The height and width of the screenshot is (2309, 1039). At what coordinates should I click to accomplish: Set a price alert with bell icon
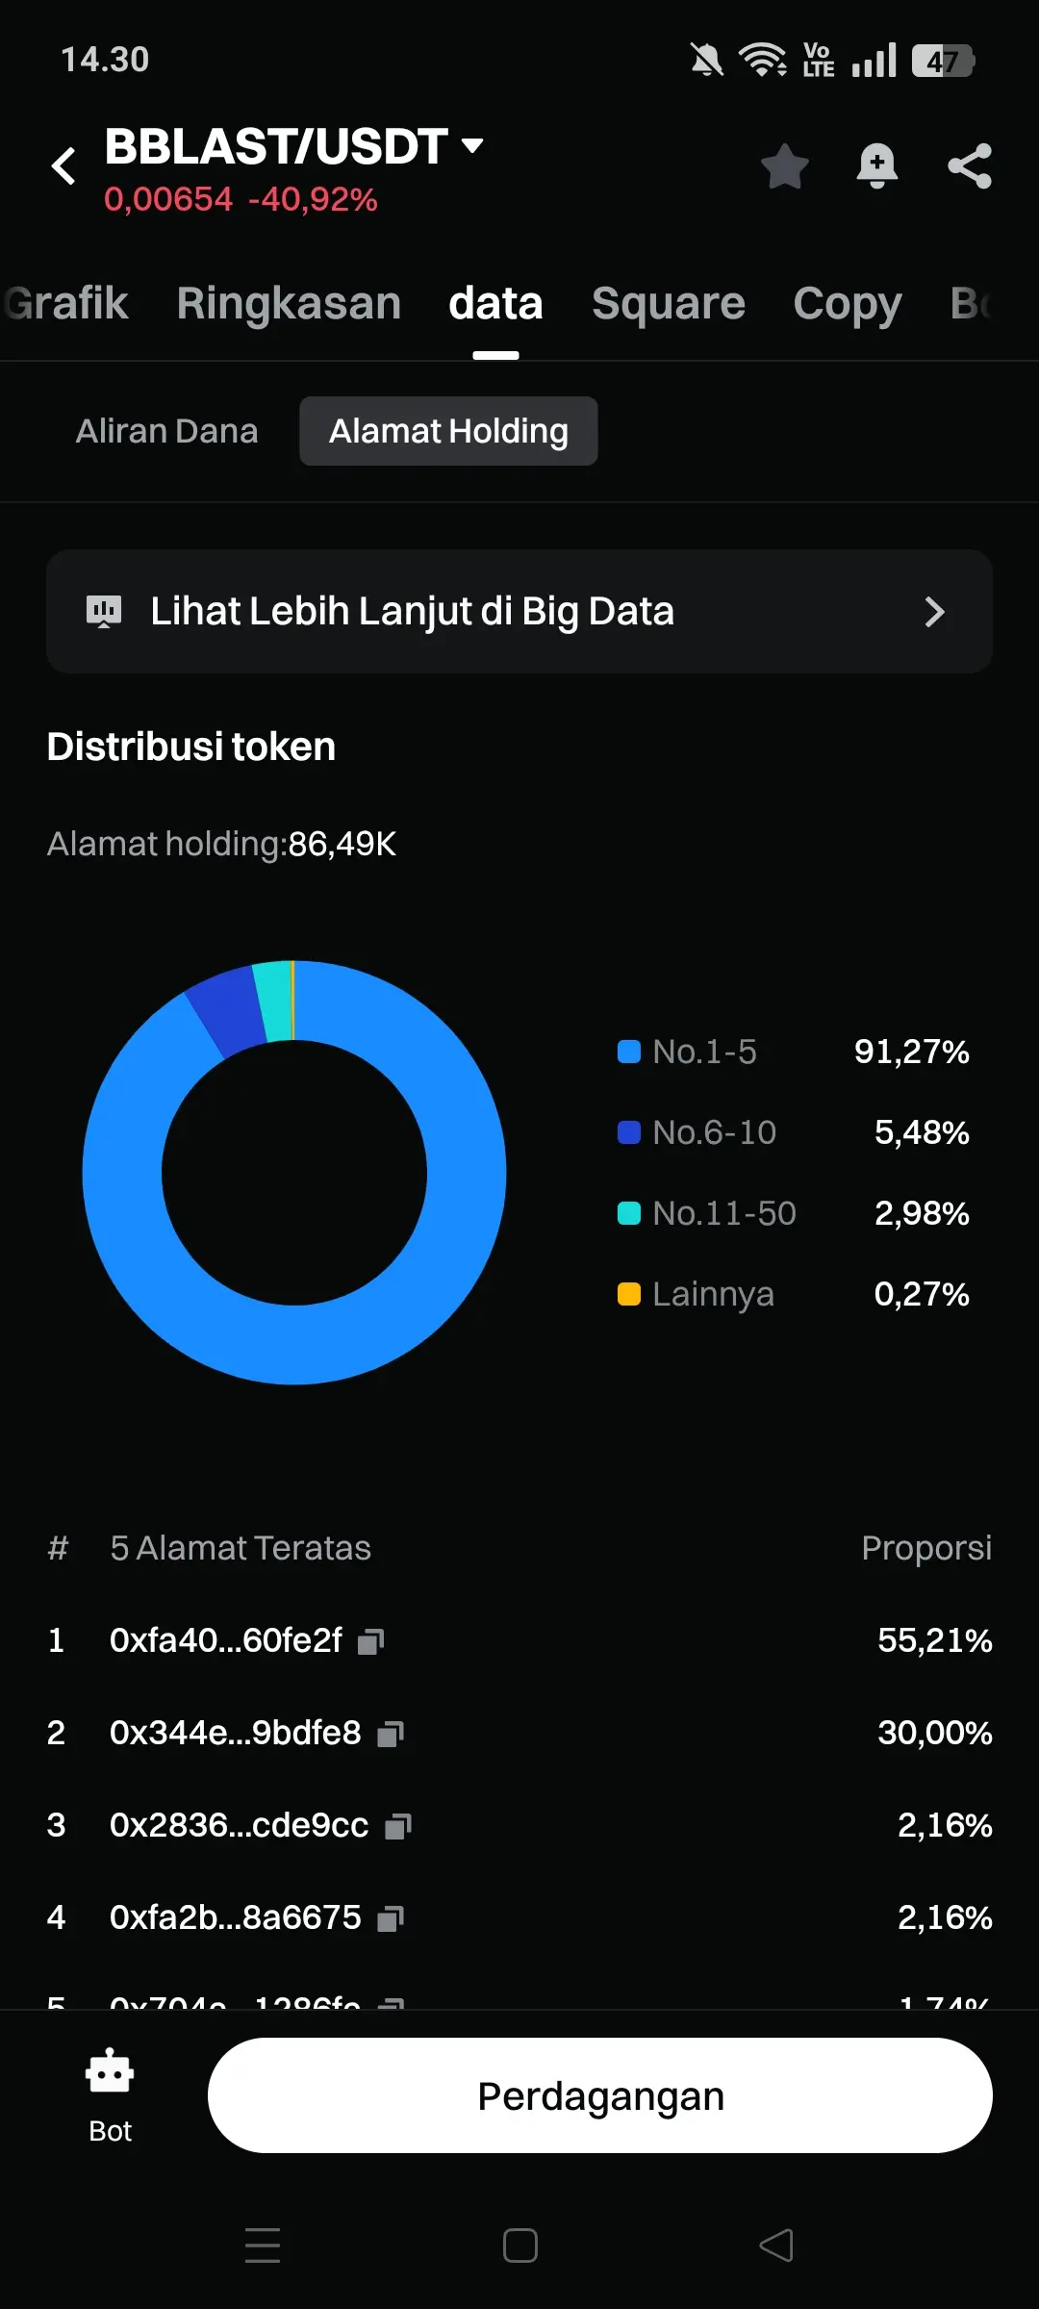coord(876,165)
